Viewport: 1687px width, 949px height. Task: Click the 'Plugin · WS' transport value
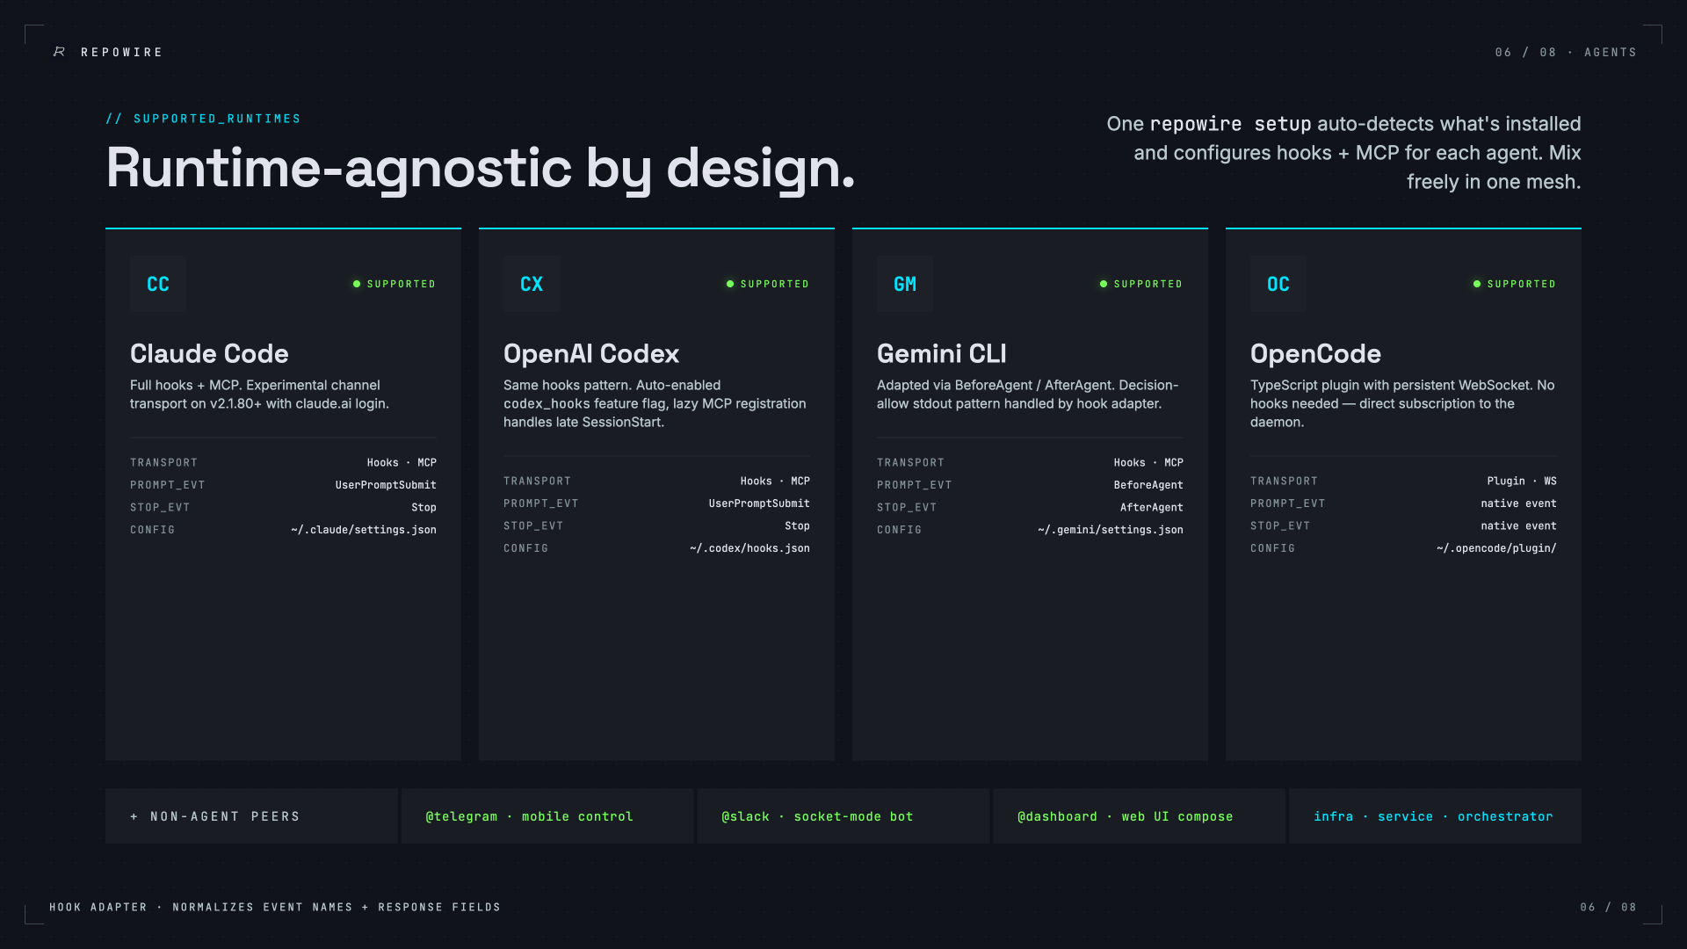point(1522,481)
